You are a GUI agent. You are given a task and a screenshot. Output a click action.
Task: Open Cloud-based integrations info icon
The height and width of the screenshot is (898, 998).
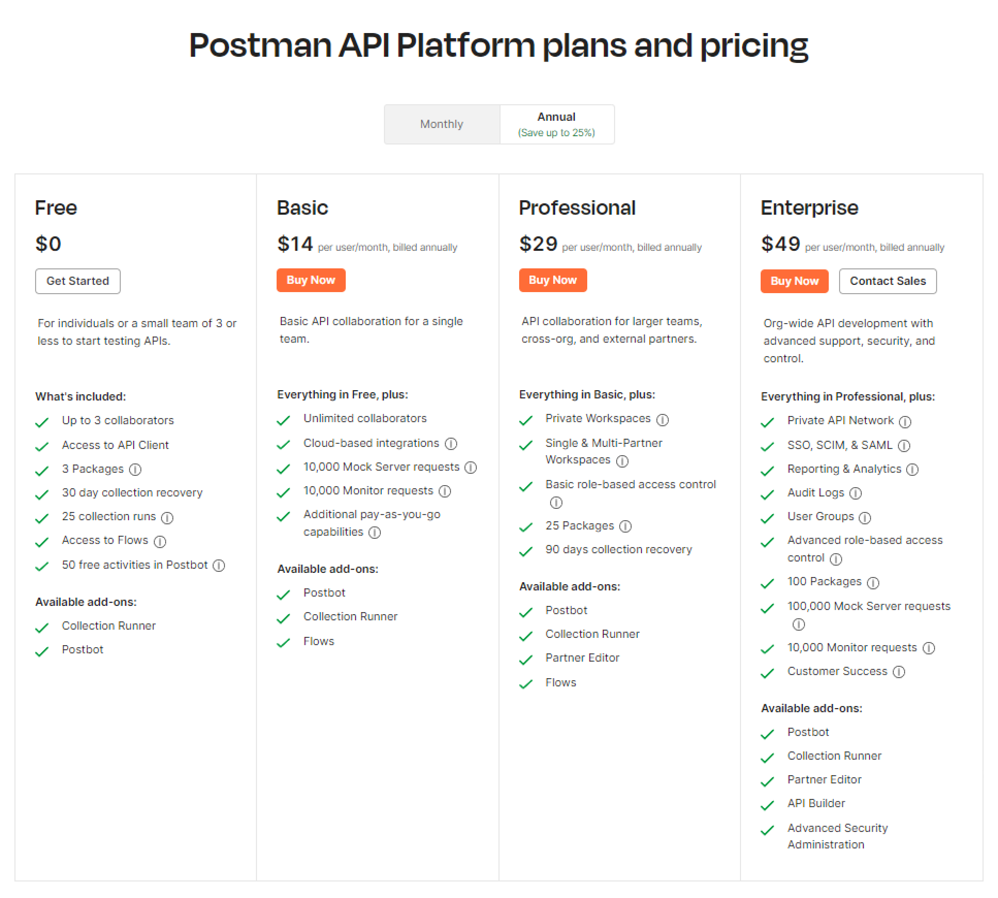(452, 443)
